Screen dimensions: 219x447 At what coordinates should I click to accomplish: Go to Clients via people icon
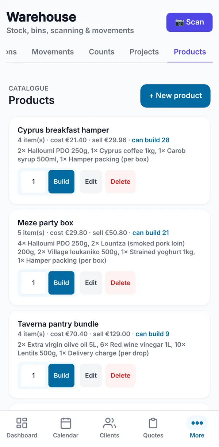(x=109, y=423)
